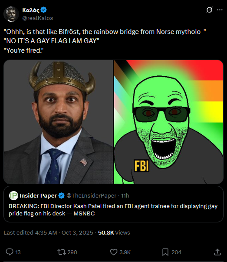Click the blue verified badge beside Καλός
This screenshot has width=227, height=262.
coord(44,10)
